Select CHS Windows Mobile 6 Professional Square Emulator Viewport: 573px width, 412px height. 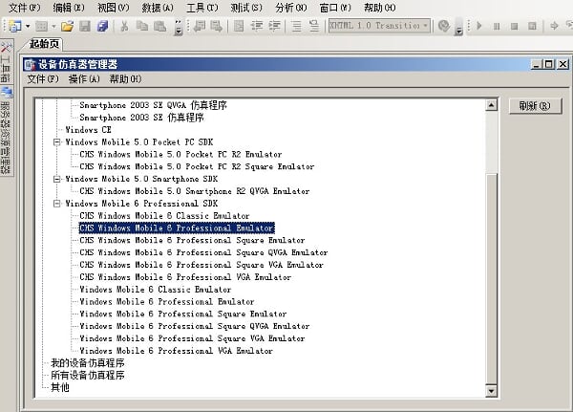[x=192, y=240]
